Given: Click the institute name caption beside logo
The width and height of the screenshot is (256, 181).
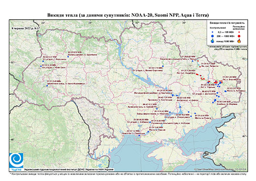Looking at the screenshot, I should (x=69, y=169).
